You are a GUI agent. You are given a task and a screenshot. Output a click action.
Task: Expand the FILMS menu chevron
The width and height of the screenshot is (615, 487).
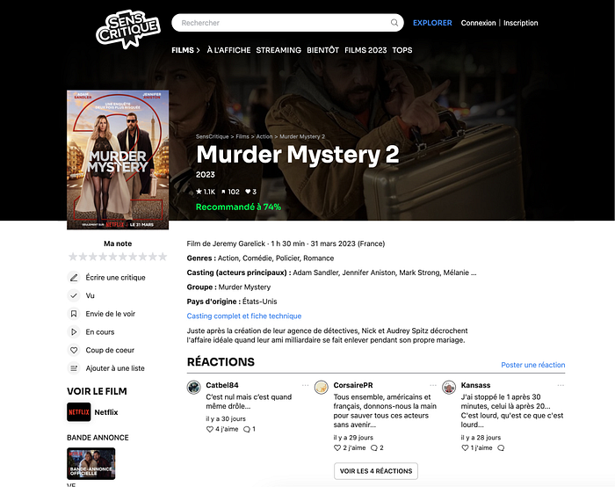pos(198,50)
